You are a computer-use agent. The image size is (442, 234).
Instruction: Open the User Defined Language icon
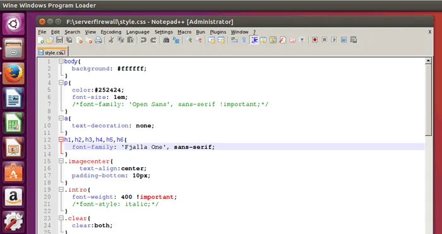coord(263,40)
